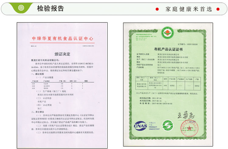Open the green 有机产品认证证书 certificate image
Screen dimensions: 228x149
coord(168,85)
